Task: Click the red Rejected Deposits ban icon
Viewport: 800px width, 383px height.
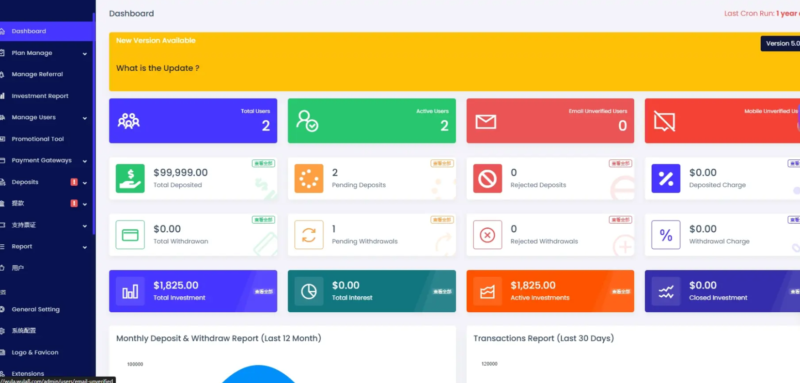Action: point(487,178)
